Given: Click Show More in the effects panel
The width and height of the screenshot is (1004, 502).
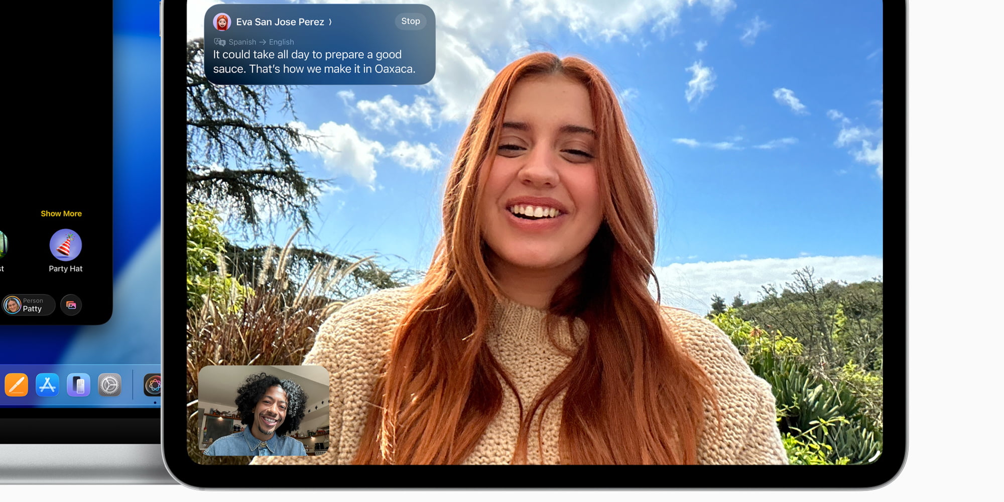Looking at the screenshot, I should (61, 213).
